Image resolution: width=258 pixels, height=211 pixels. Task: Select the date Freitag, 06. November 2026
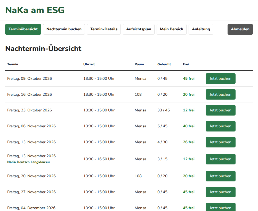[31, 126]
